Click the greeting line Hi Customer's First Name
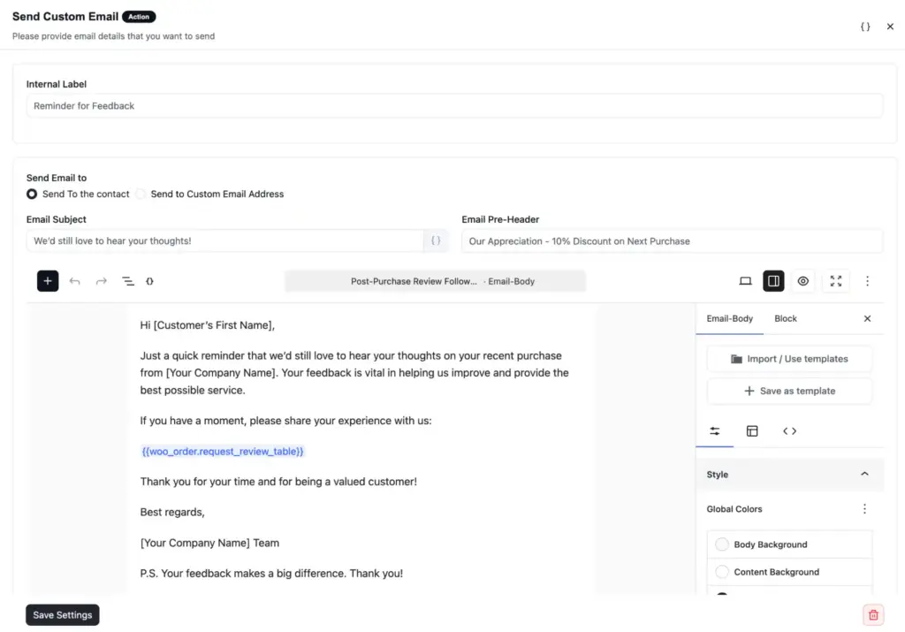Viewport: 905px width, 632px height. 207,325
